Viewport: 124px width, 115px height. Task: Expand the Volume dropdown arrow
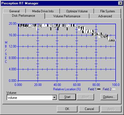click(54, 97)
